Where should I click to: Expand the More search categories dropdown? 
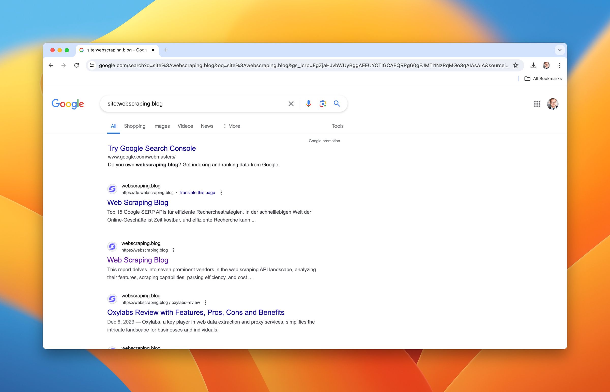(x=232, y=126)
